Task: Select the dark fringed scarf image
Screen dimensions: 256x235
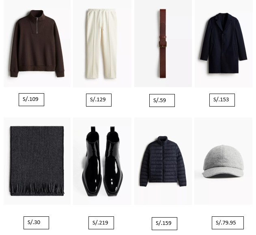Action: (37, 161)
